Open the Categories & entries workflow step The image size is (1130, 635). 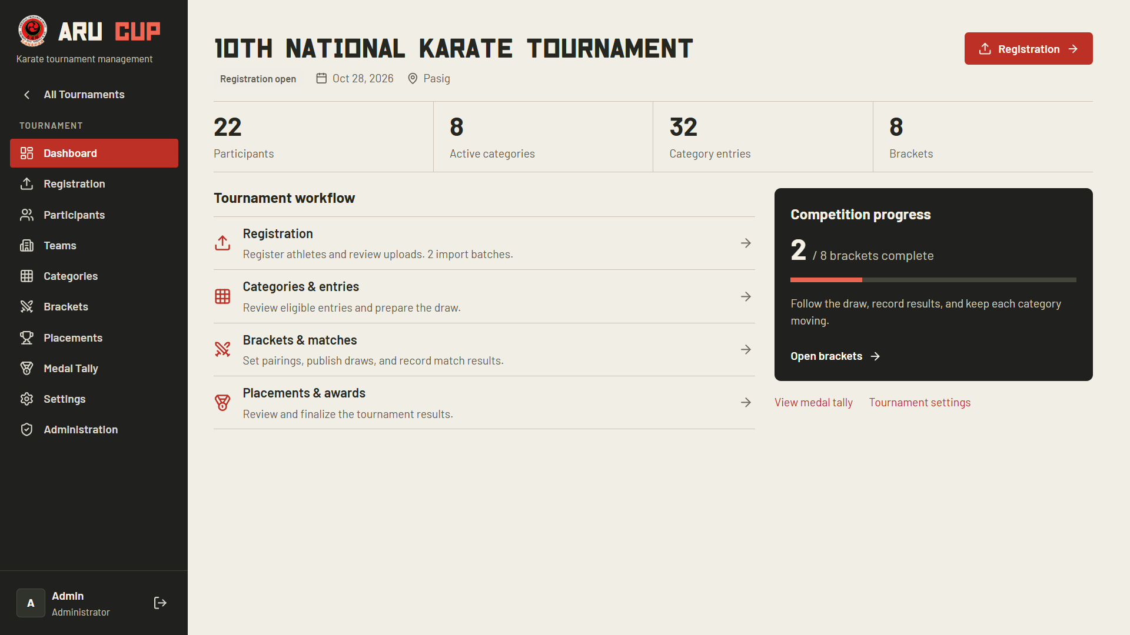(484, 297)
